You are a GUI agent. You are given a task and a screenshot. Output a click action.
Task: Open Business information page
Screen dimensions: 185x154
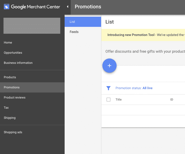pos(32,63)
